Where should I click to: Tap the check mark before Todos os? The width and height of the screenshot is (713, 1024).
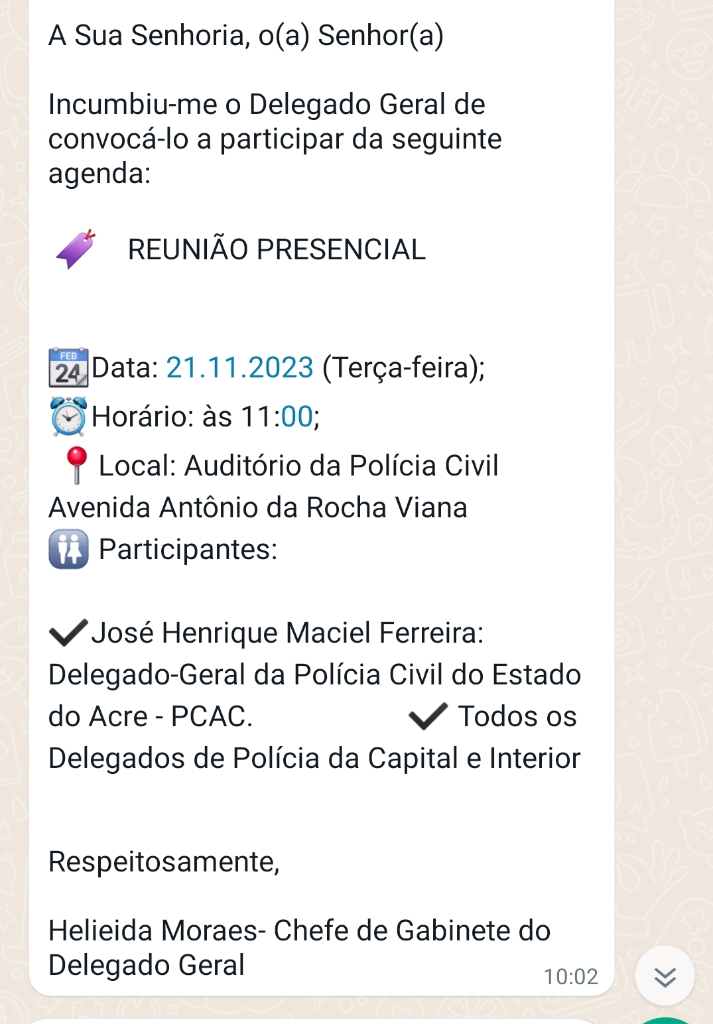[428, 716]
